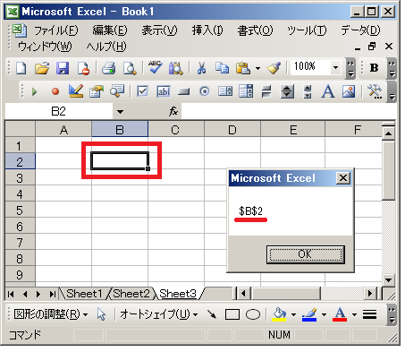Save the workbook with the floppy disk icon

coord(63,68)
